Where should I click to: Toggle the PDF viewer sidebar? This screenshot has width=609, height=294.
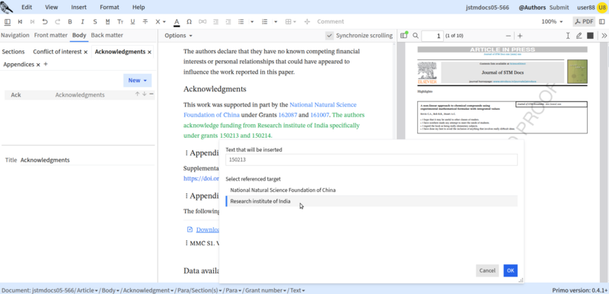404,36
